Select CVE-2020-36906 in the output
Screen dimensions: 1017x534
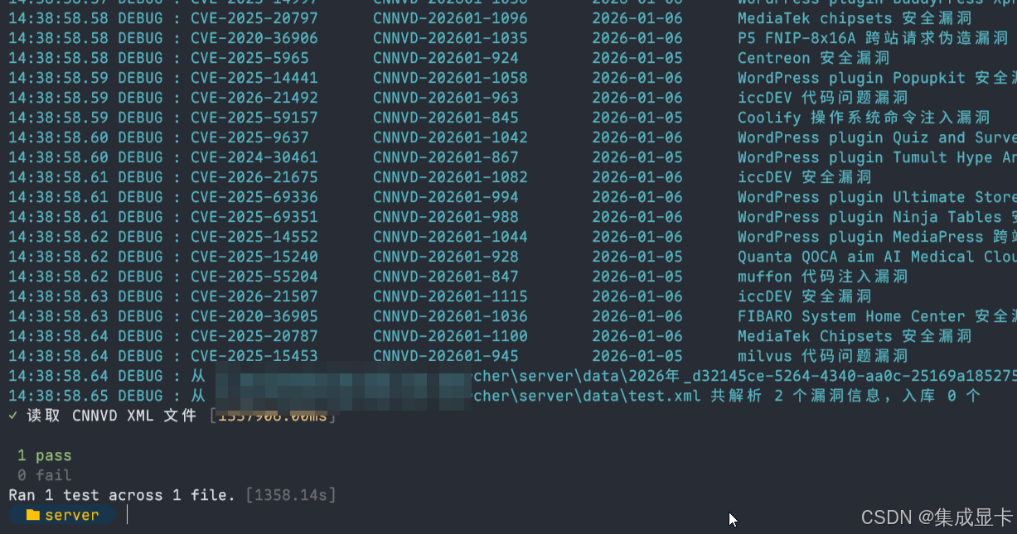(x=254, y=38)
